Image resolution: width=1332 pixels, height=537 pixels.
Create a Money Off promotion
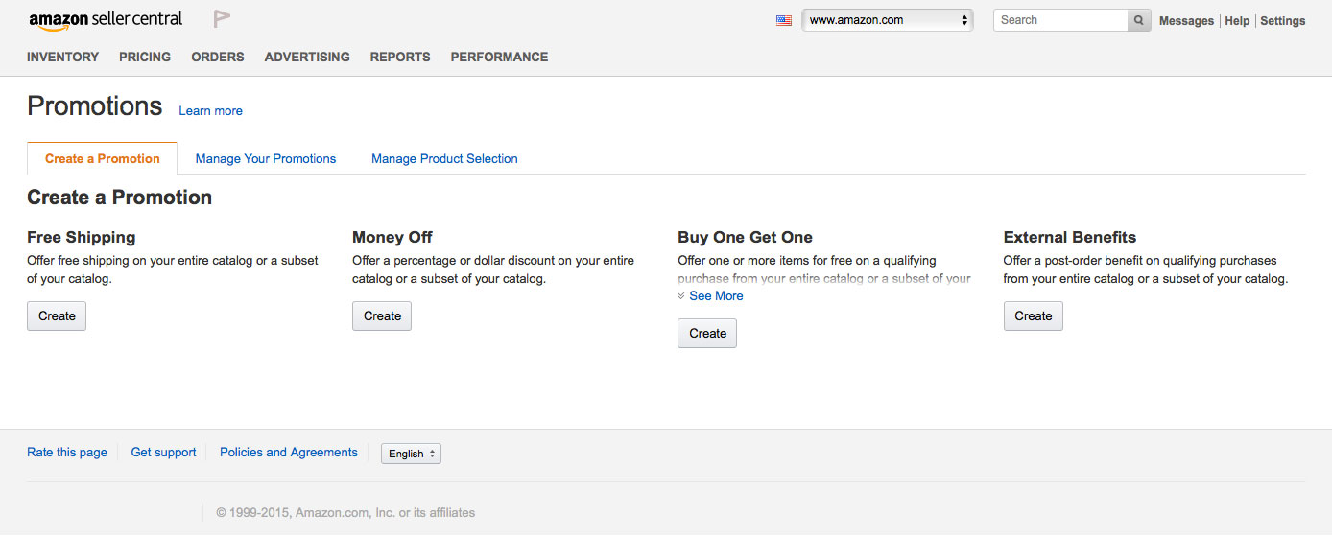(x=382, y=315)
